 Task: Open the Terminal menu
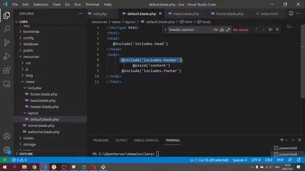(x=92, y=4)
